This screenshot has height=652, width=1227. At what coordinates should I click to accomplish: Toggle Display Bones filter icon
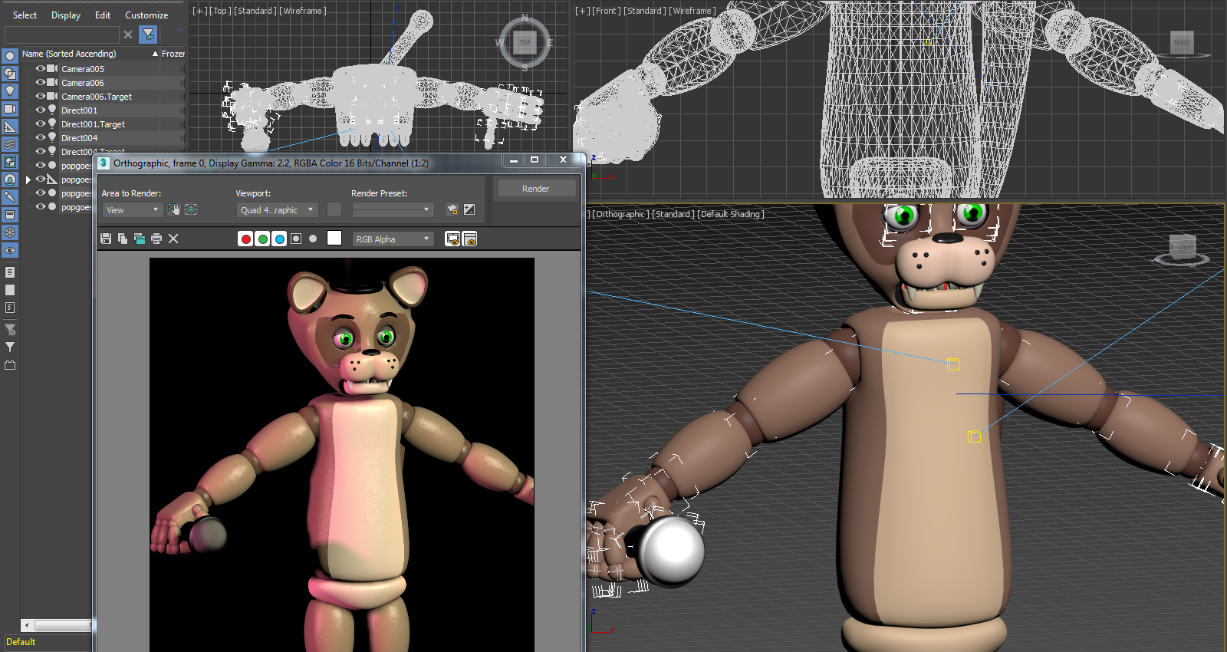coord(10,197)
